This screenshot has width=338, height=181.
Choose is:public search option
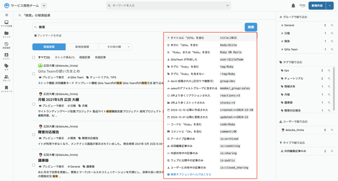[x=210, y=160]
